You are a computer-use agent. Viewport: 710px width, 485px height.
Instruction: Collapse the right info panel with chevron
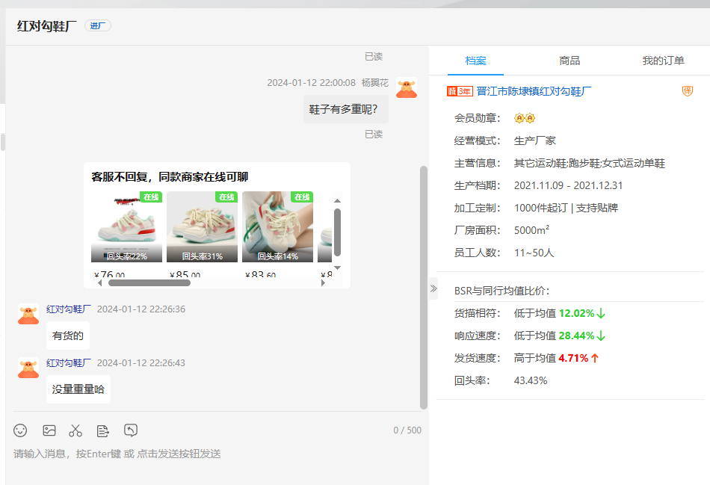pyautogui.click(x=433, y=288)
